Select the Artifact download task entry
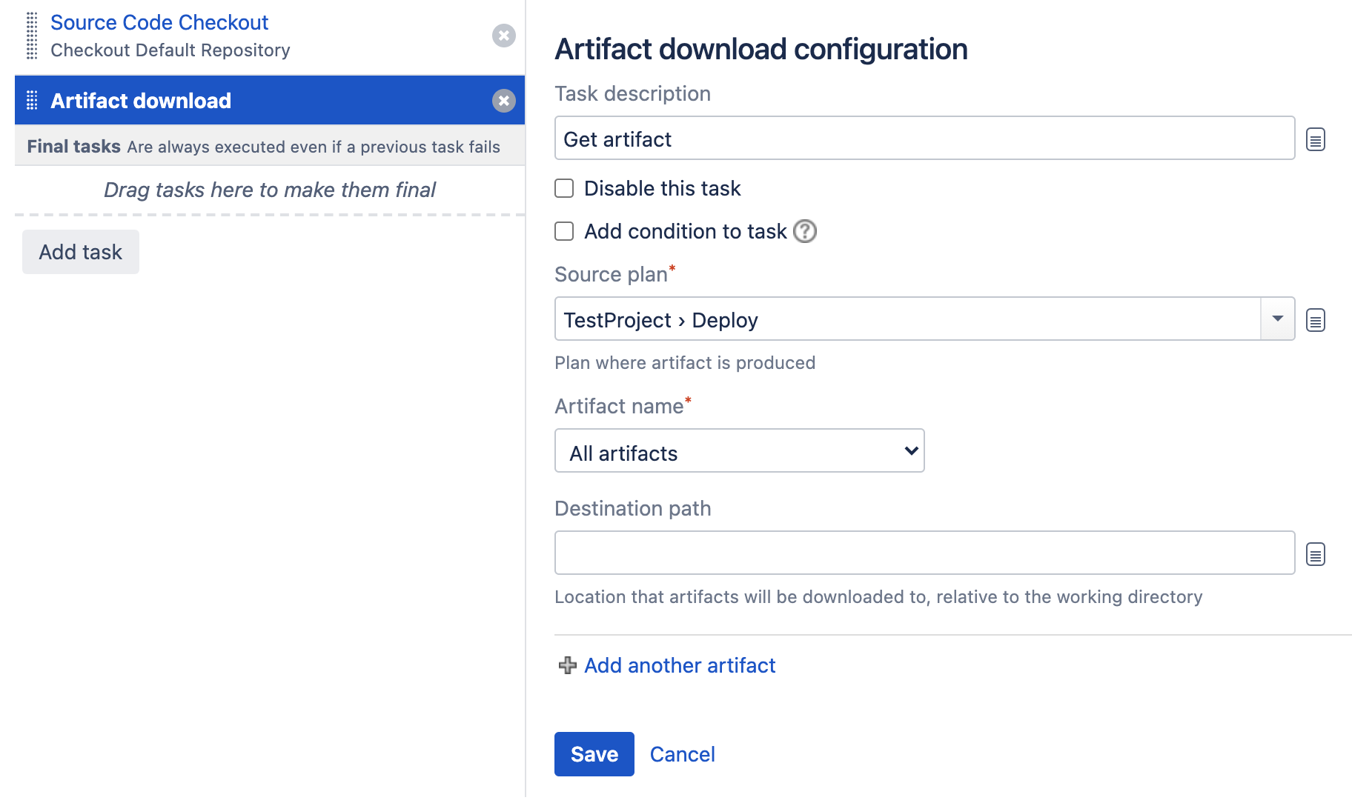Image resolution: width=1352 pixels, height=806 pixels. coord(141,100)
